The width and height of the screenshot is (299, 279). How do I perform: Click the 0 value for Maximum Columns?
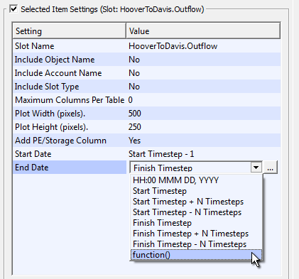pyautogui.click(x=204, y=100)
